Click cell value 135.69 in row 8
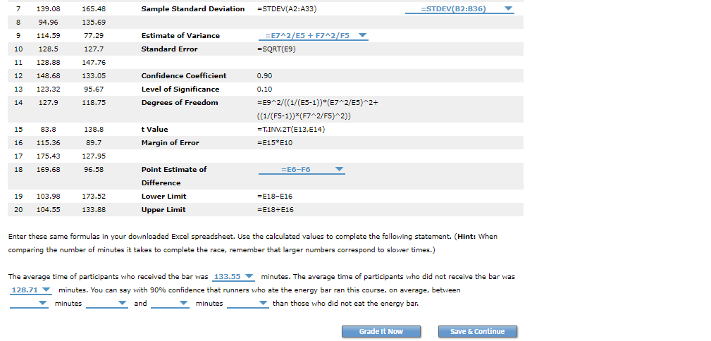 pos(94,23)
